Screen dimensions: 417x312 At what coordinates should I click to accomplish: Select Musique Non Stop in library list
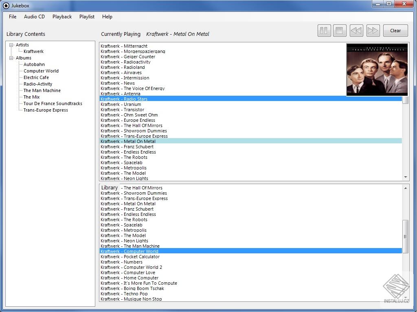[131, 299]
